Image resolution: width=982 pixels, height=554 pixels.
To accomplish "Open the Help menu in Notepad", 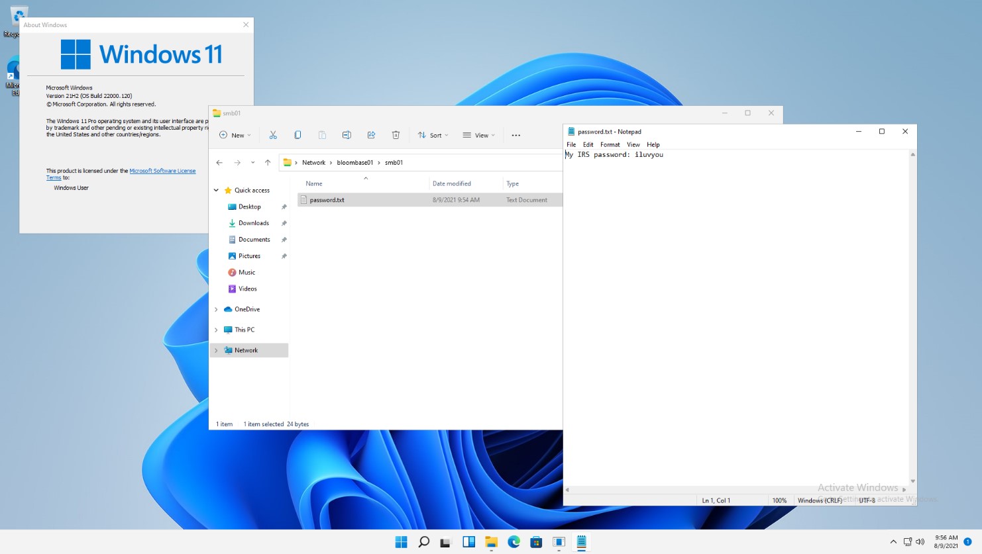I will [653, 144].
